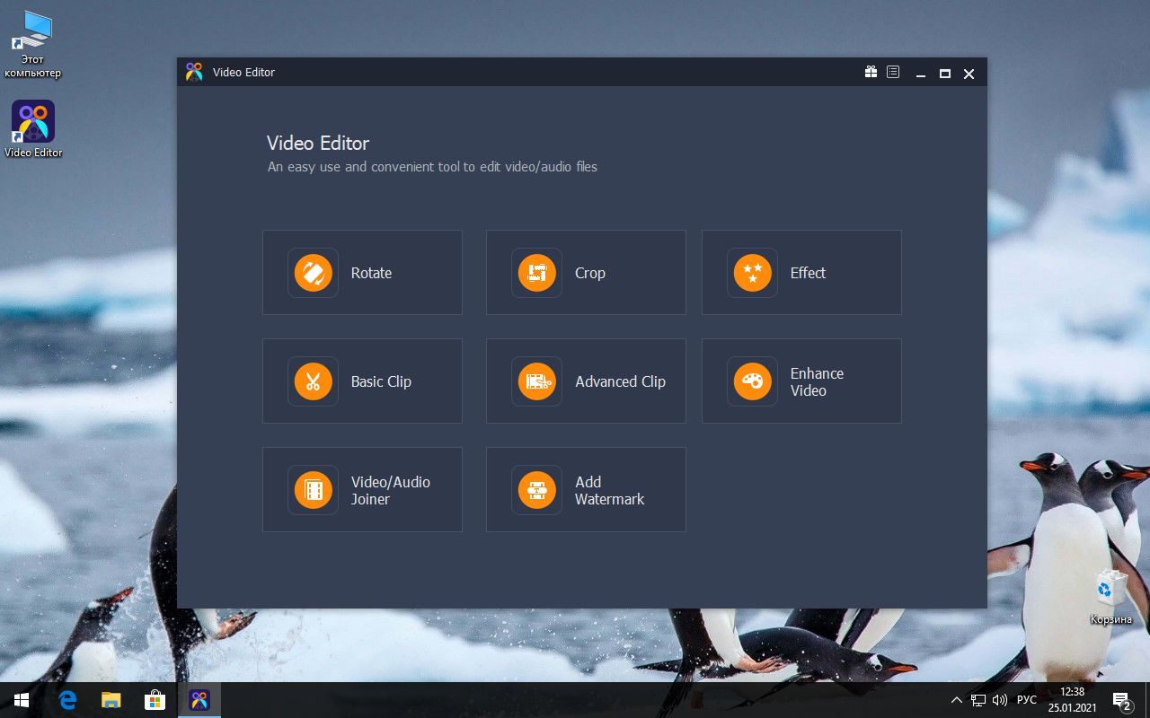Expand hidden system tray icons
Viewport: 1150px width, 718px height.
[x=956, y=700]
